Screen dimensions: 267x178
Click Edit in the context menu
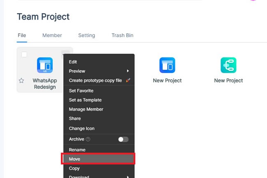click(x=73, y=62)
